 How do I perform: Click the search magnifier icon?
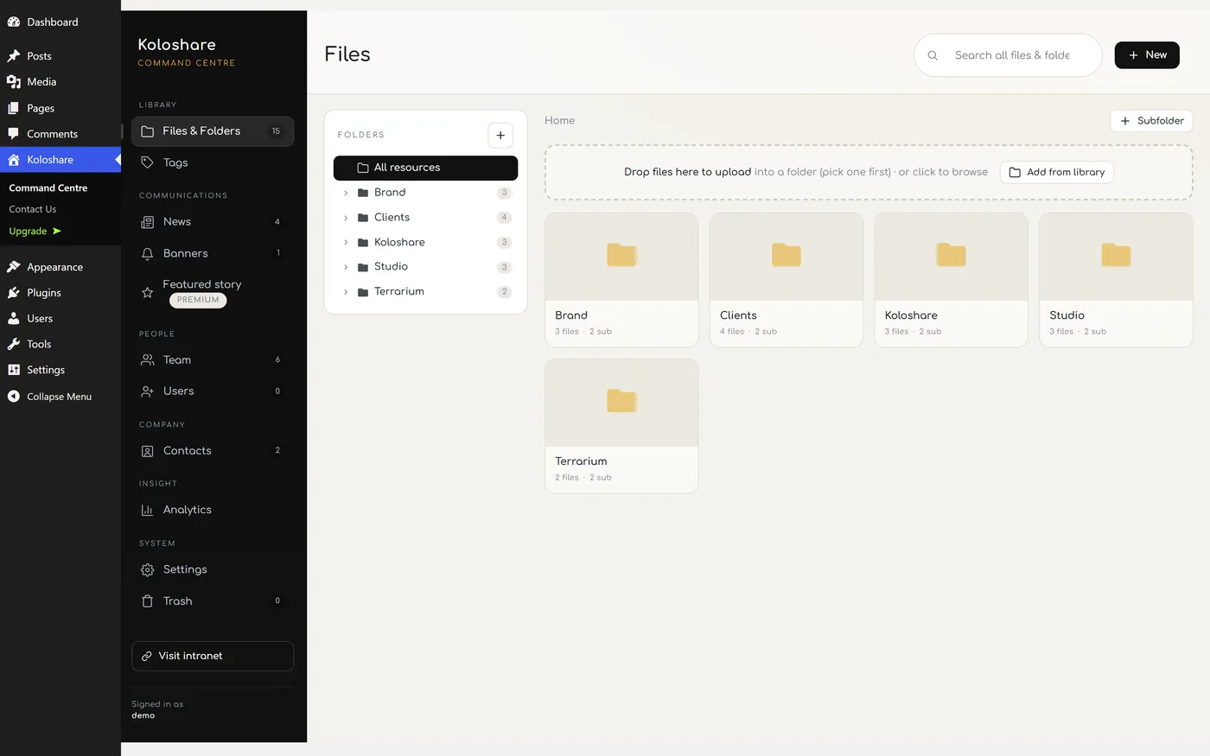pyautogui.click(x=933, y=55)
